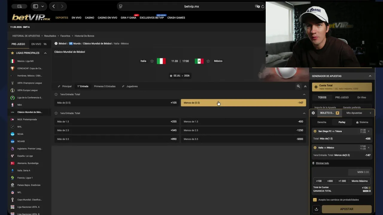This screenshot has width=383, height=215.
Task: Open the Mis Apuestas tab
Action: [x=354, y=113]
